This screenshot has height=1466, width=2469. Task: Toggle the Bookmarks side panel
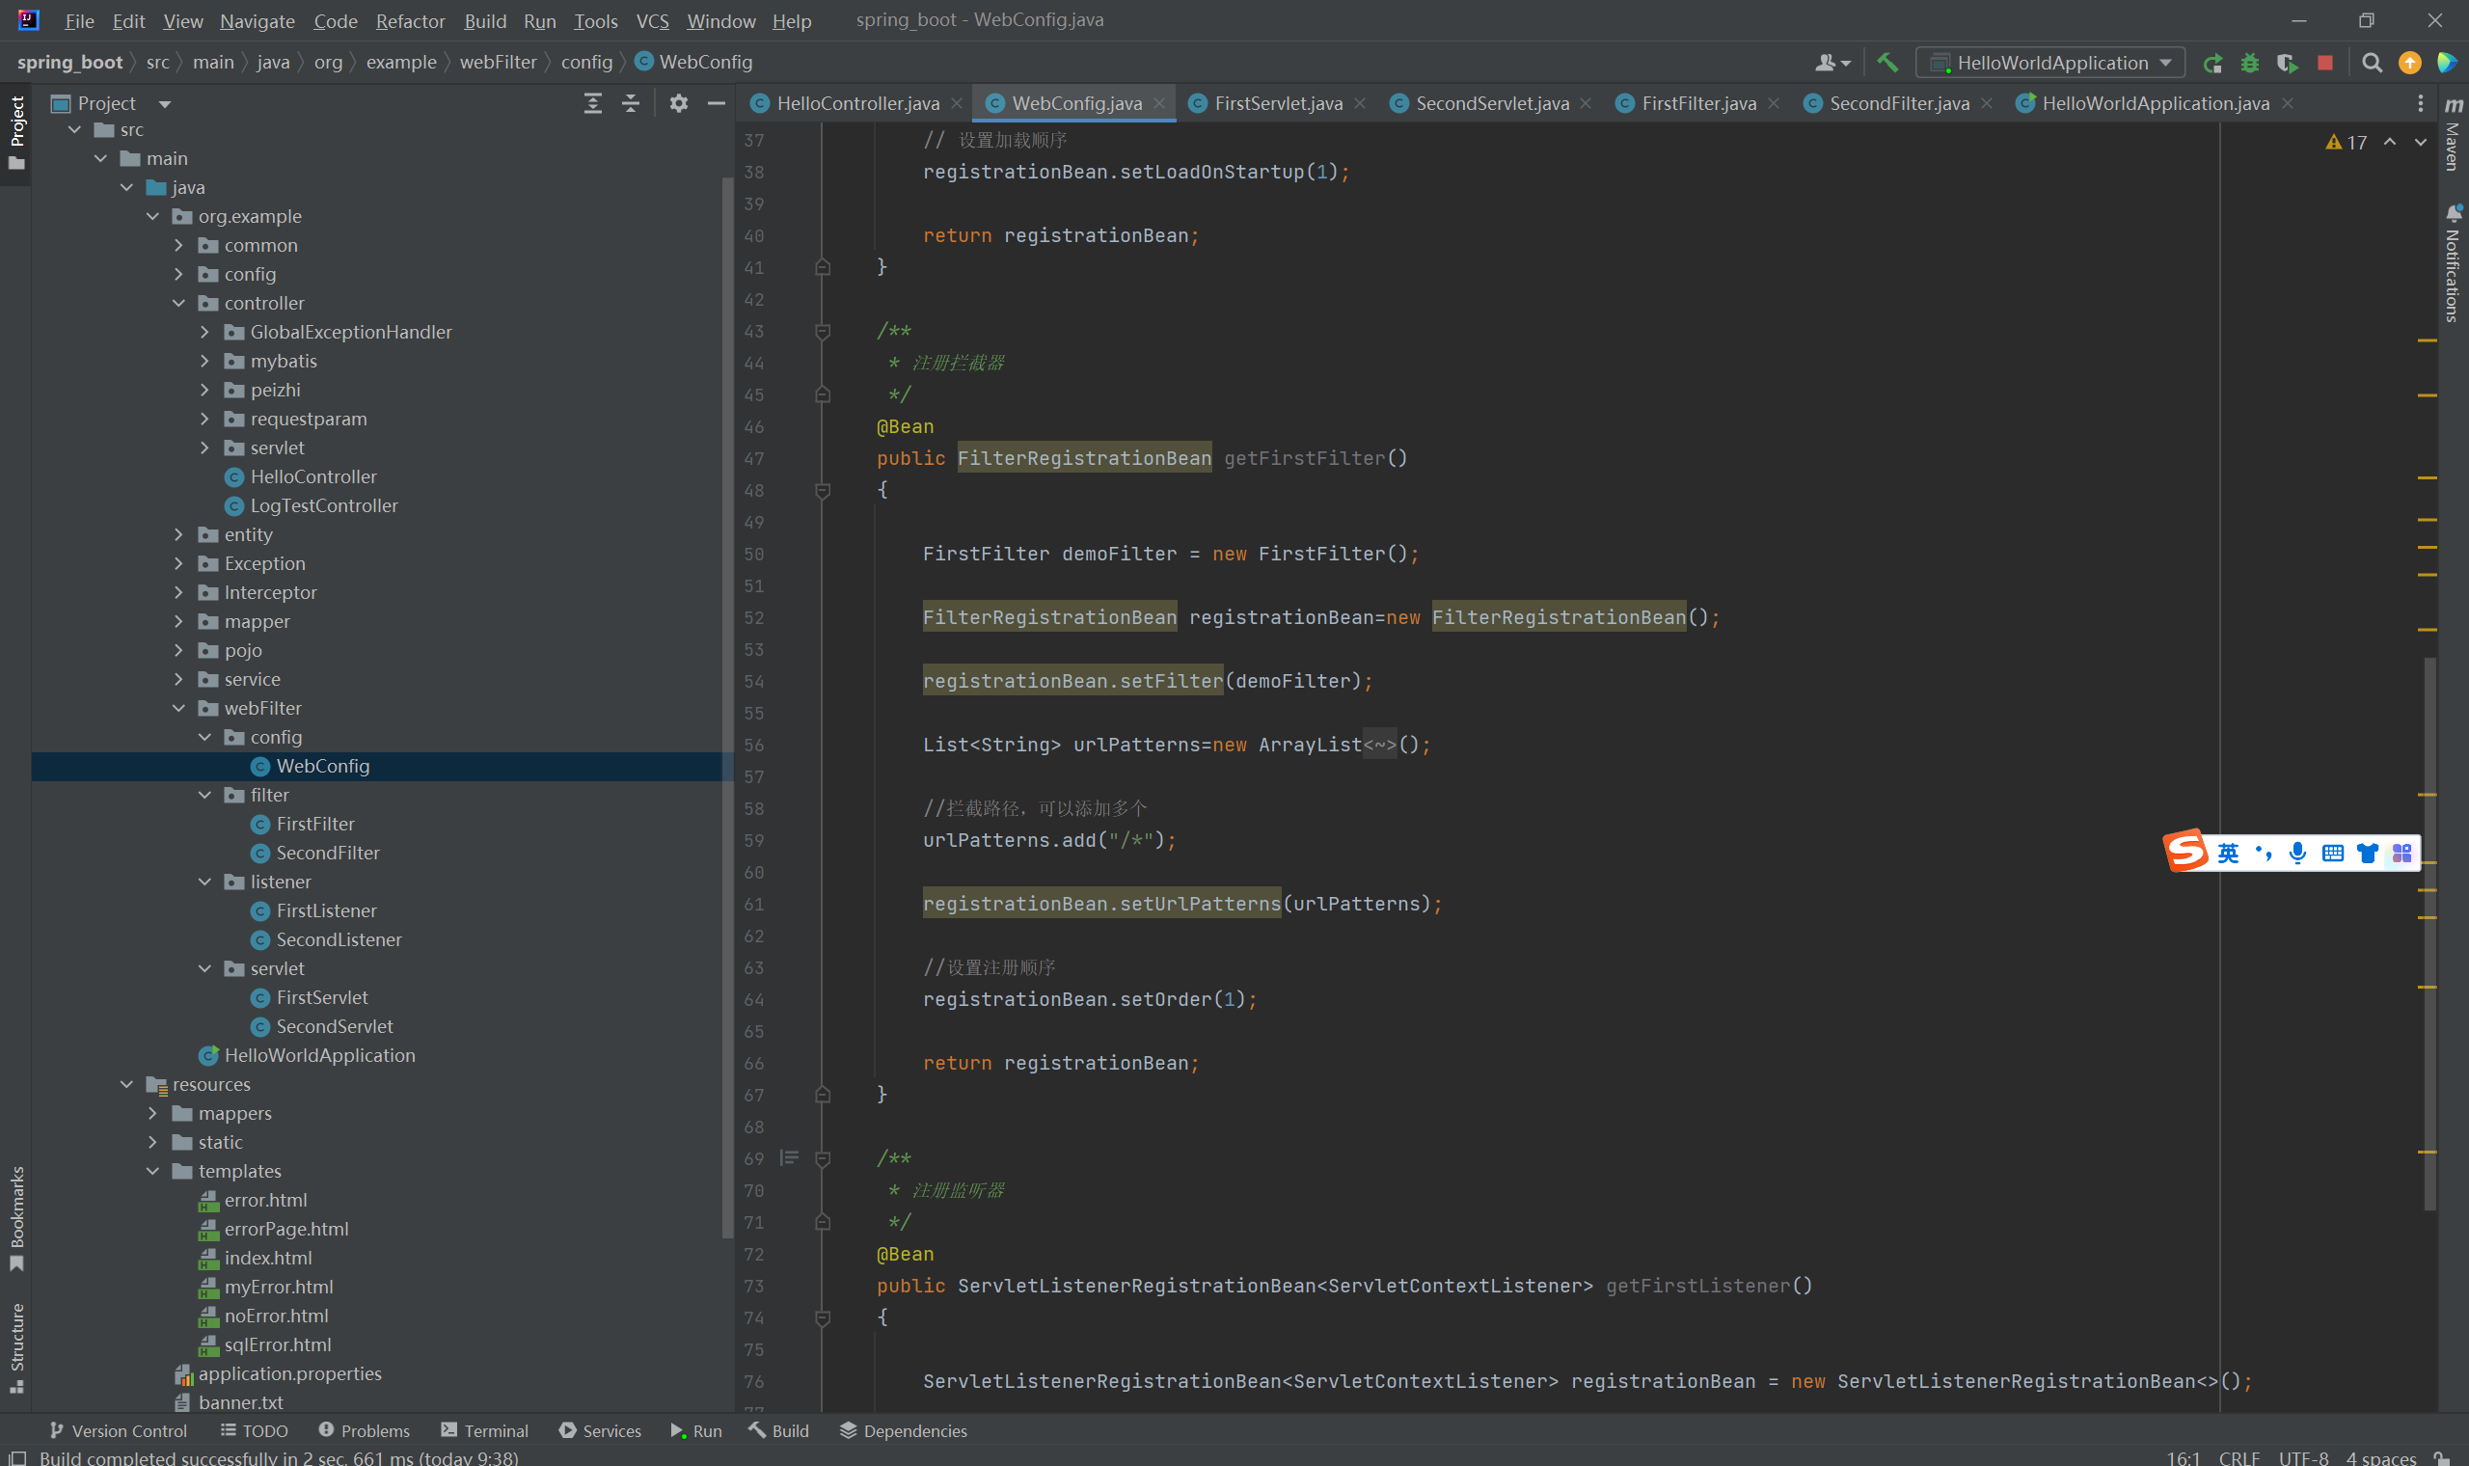tap(16, 1217)
